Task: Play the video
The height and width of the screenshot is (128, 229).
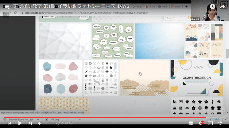Action: pos(20,123)
